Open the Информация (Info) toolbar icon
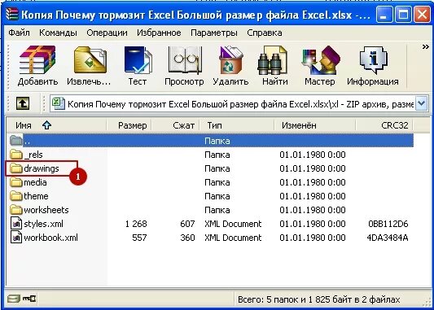This screenshot has width=434, height=310. click(x=373, y=66)
